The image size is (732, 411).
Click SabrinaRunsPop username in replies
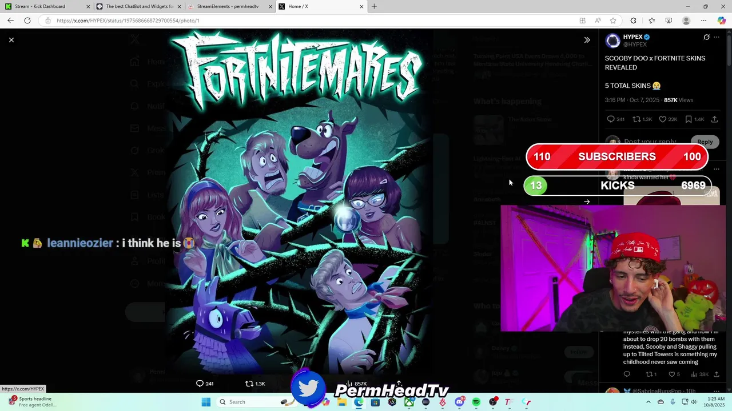click(658, 391)
